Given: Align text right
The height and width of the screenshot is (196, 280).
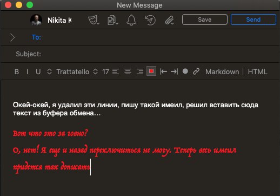Looking at the screenshot, I should click(x=140, y=71).
